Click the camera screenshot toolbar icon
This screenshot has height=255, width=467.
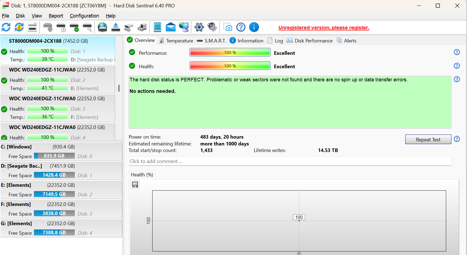tap(228, 27)
